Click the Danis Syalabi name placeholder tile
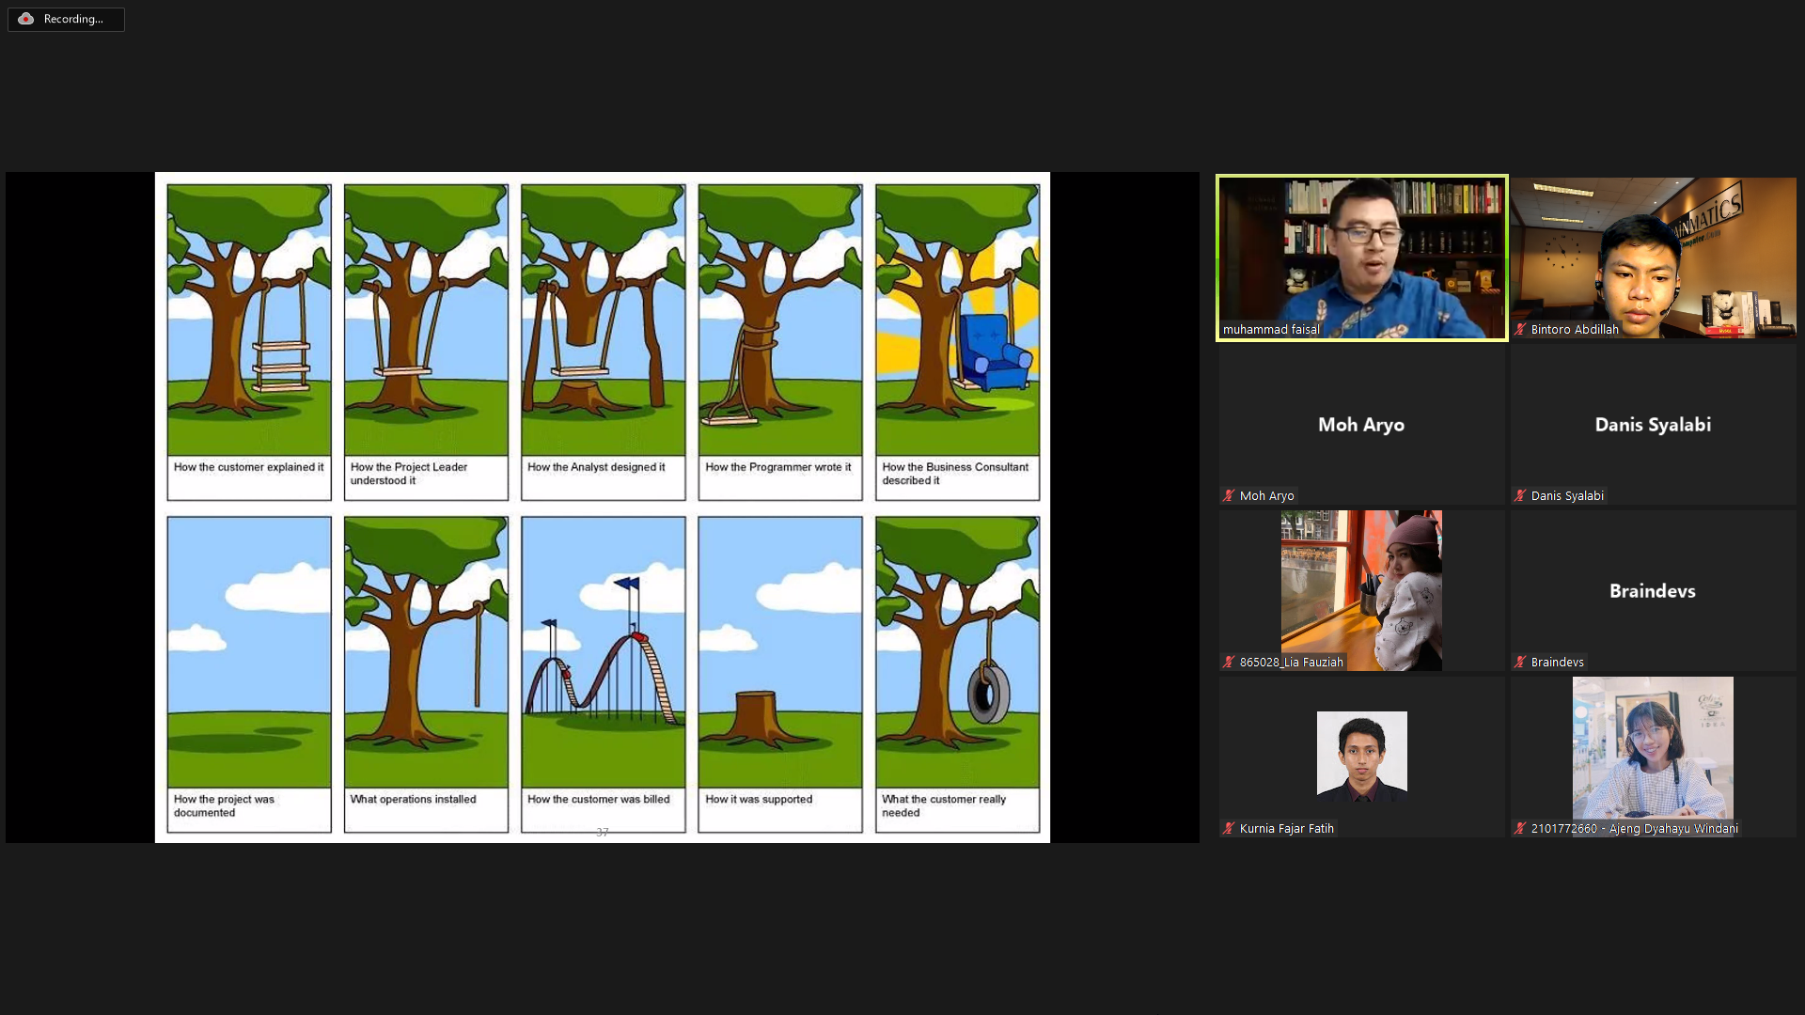 click(1653, 425)
